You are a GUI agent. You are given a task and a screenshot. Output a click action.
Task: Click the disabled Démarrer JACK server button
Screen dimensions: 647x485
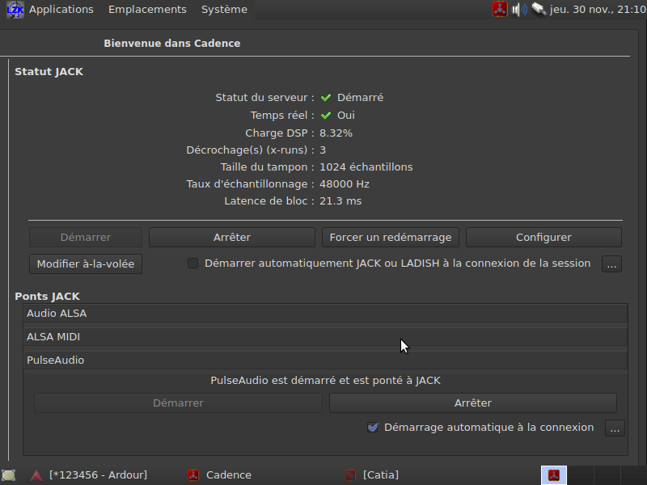pos(86,238)
